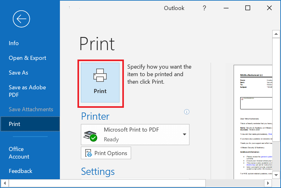Click the printer info icon
The width and height of the screenshot is (281, 188).
187,112
